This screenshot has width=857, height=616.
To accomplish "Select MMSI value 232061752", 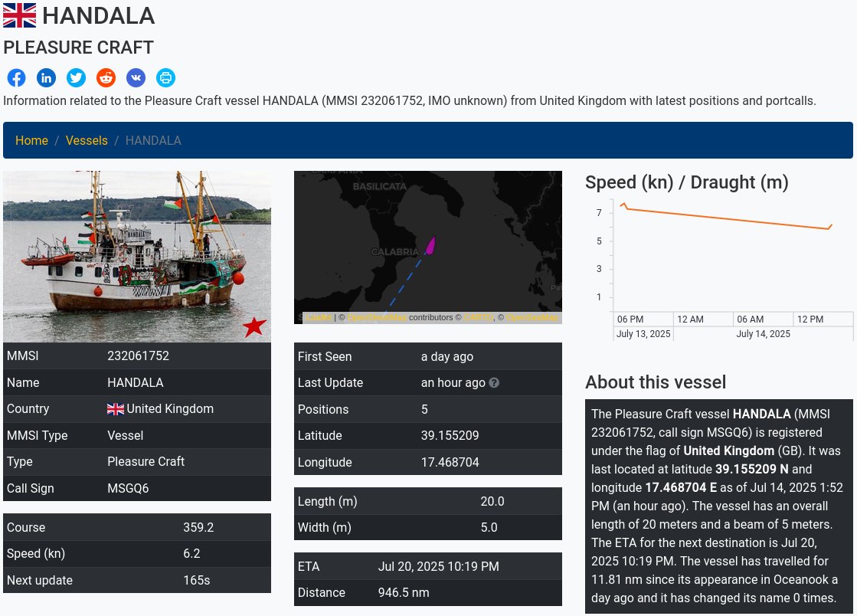I will 139,356.
